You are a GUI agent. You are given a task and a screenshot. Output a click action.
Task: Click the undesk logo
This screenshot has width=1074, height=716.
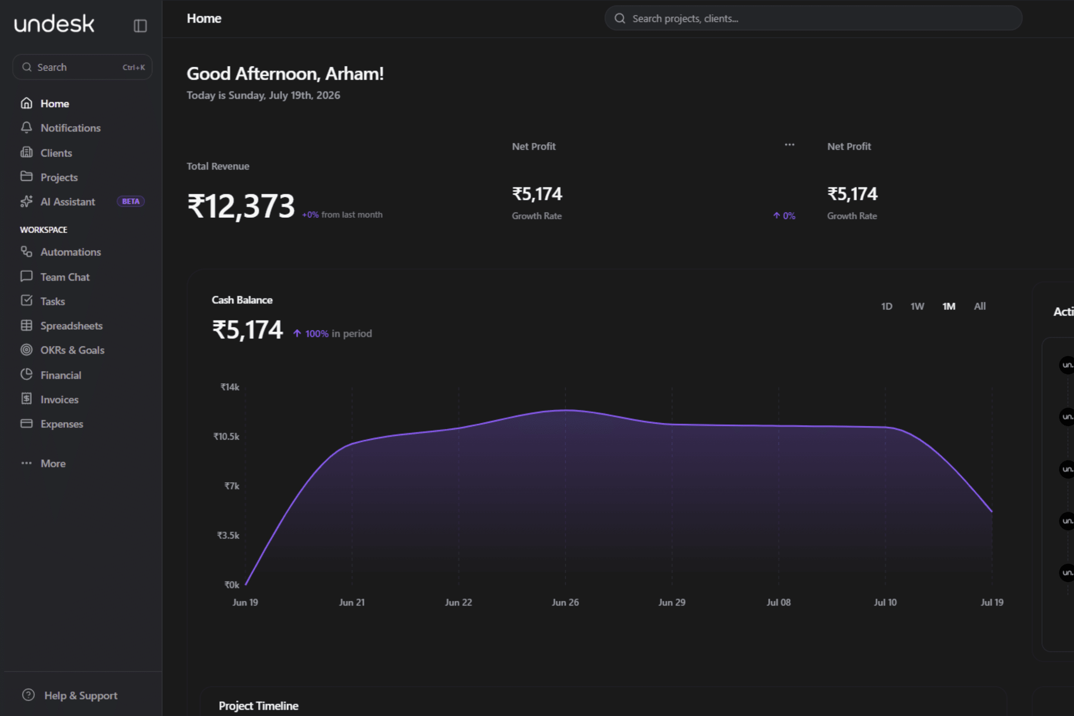pos(54,24)
